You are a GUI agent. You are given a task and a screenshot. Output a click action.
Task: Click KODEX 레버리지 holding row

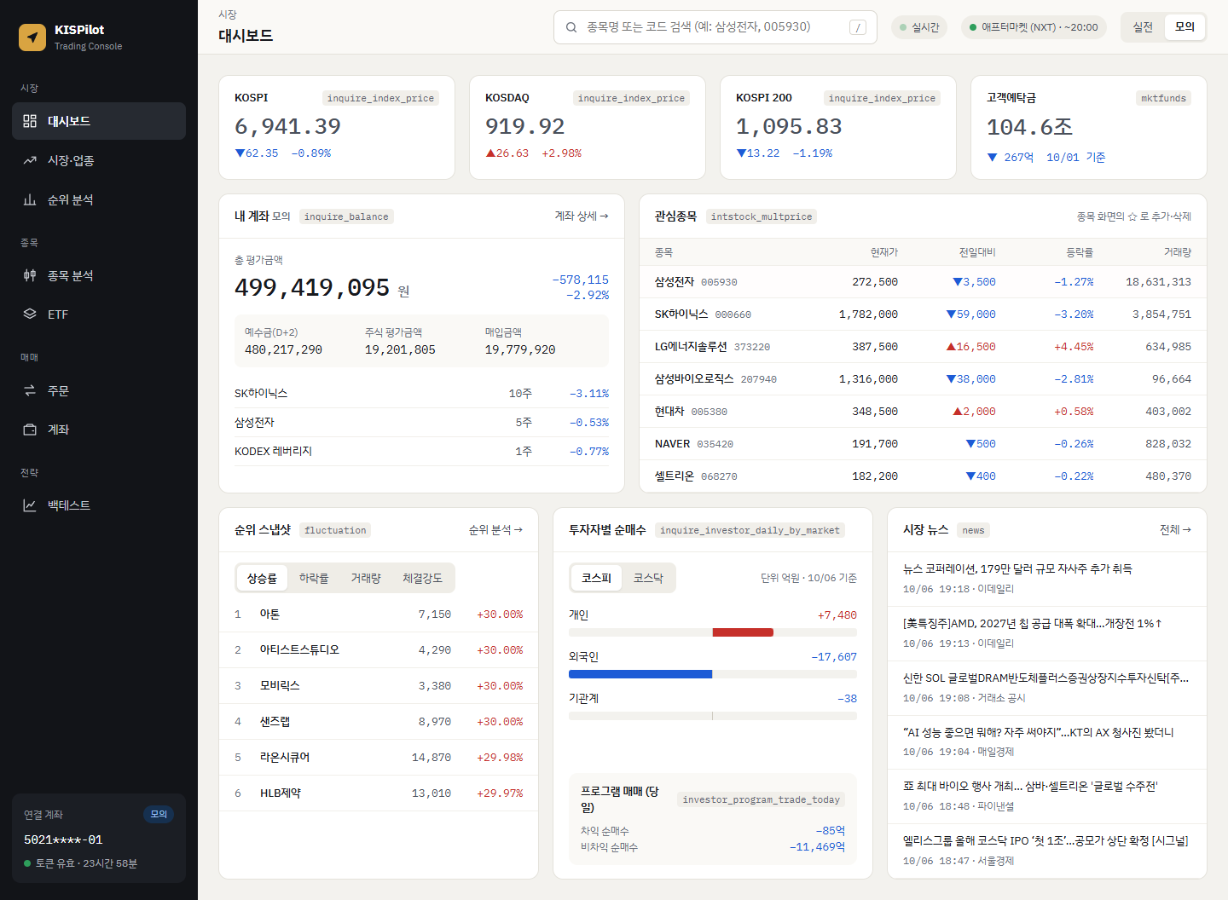pos(421,452)
